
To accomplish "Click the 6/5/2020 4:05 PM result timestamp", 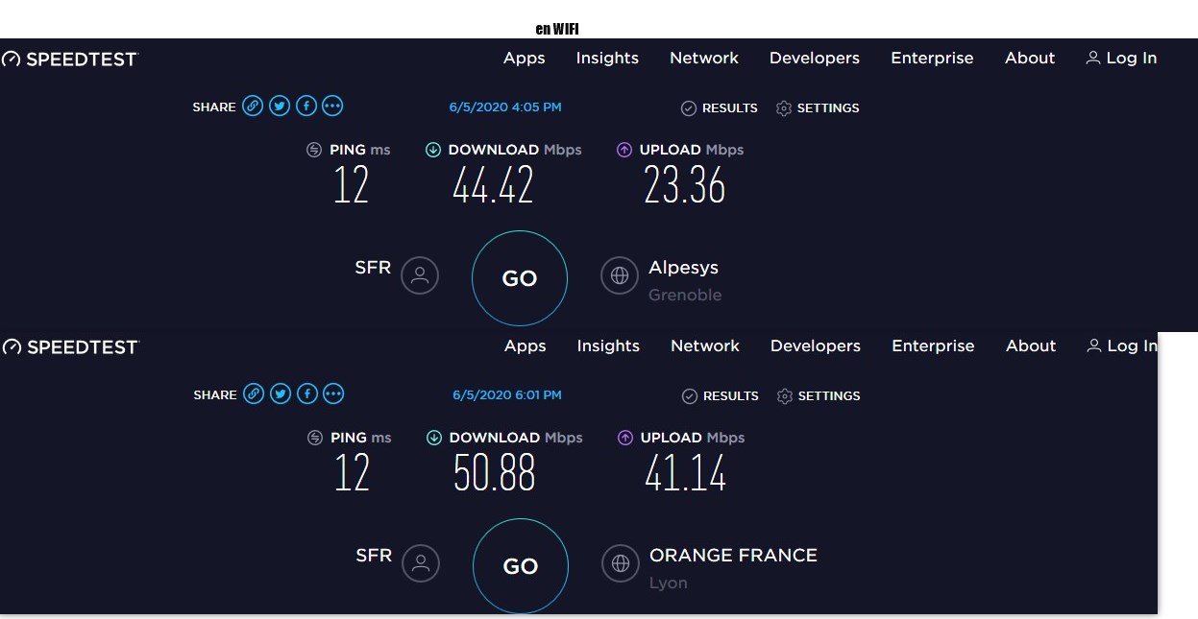I will tap(505, 107).
